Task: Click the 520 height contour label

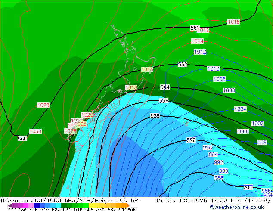Action: (x=191, y=140)
